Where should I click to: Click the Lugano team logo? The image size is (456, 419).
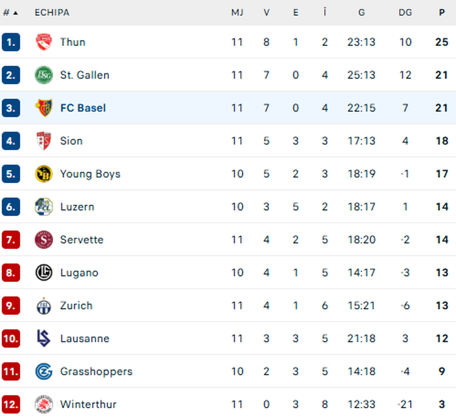click(44, 273)
